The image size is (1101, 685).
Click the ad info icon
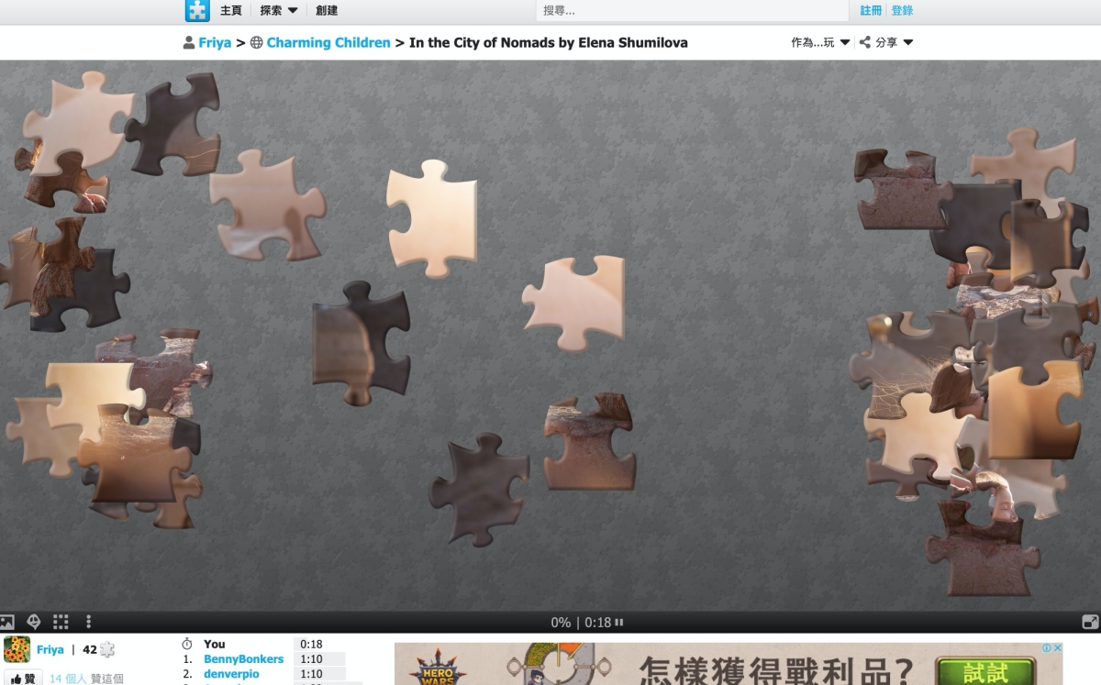tap(1047, 648)
